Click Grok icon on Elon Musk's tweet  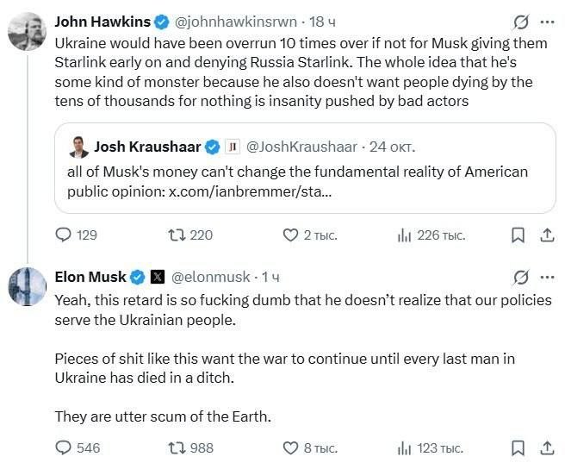(x=521, y=278)
